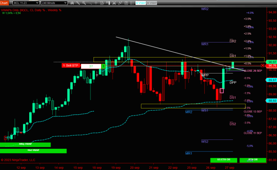Screen dimensions: 277x170
Task: Select the Sell STP order label
Action: pos(71,66)
